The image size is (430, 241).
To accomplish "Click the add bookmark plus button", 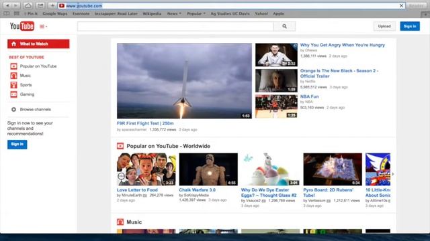I will coord(52,5).
